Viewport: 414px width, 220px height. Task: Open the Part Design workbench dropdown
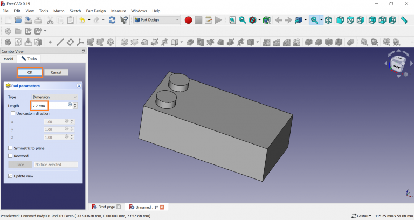tap(156, 20)
